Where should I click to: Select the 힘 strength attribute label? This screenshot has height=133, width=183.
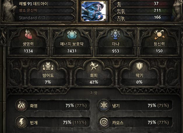(x=119, y=3)
